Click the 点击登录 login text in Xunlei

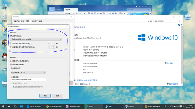click(x=58, y=9)
